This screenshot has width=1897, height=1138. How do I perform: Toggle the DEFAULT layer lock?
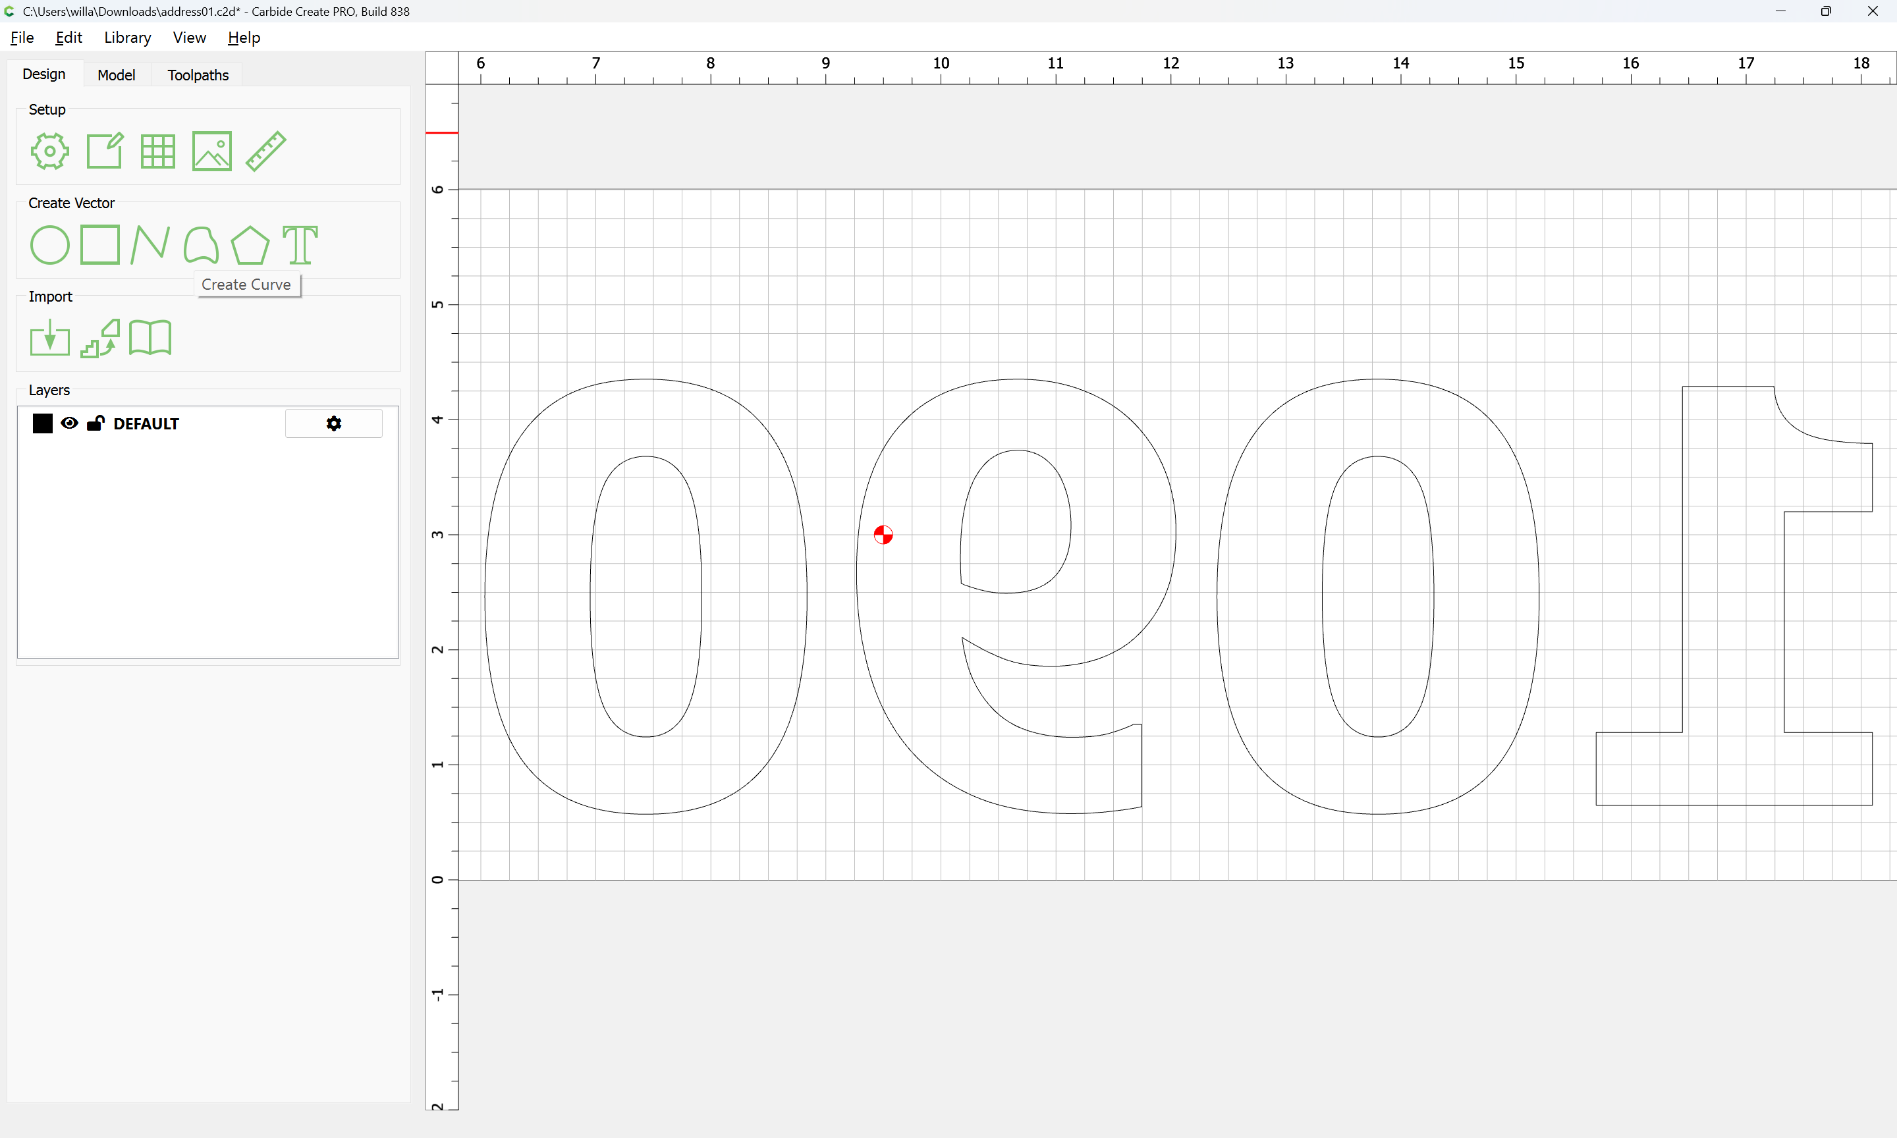pyautogui.click(x=95, y=423)
